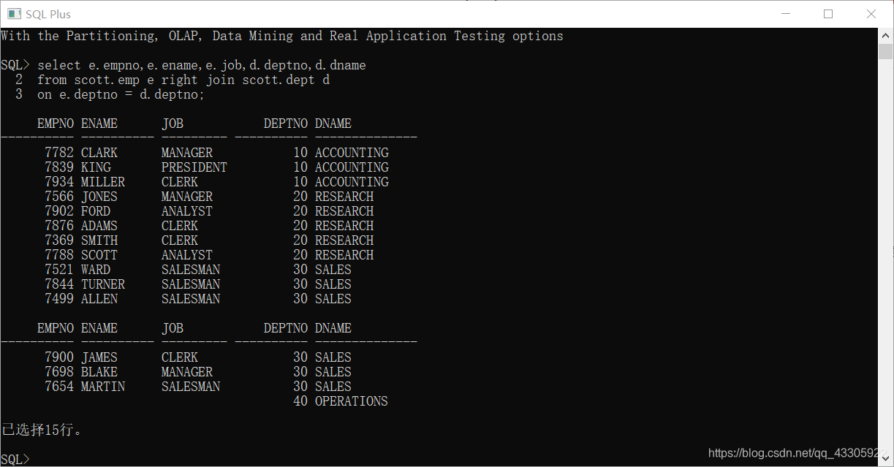Click employee number 7782
The image size is (894, 467).
coord(59,153)
